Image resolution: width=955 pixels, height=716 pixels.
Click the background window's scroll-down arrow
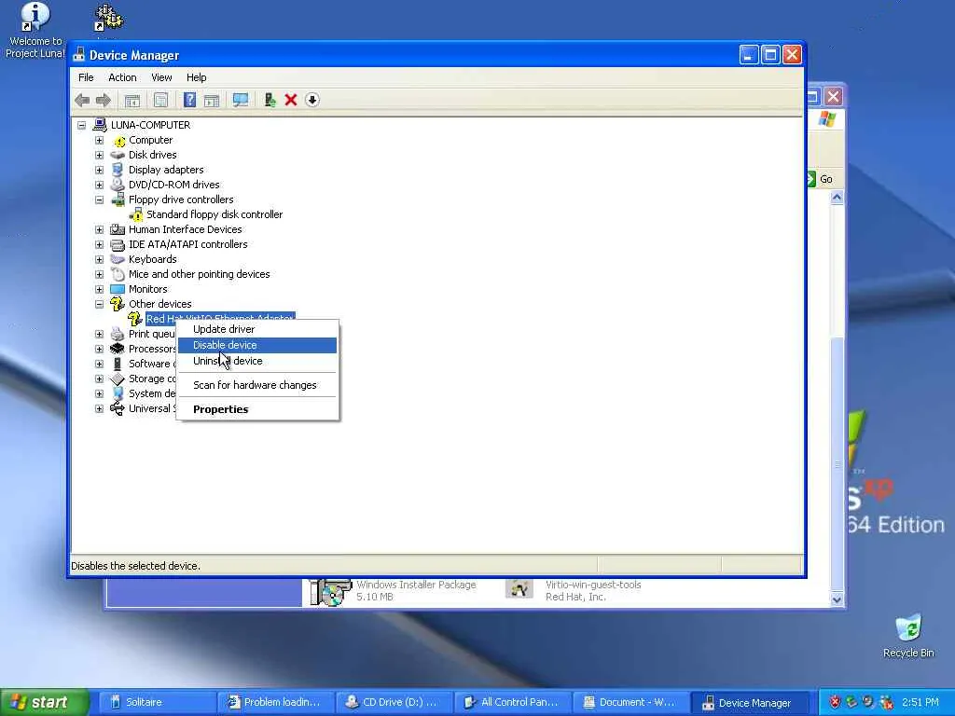pos(837,599)
